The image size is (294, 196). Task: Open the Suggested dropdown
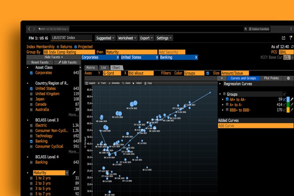(105, 38)
